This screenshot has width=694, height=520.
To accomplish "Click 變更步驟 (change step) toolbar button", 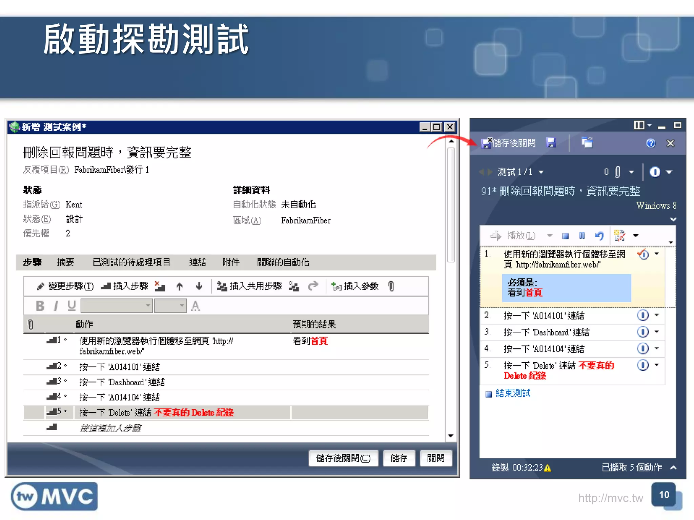I will pos(65,286).
